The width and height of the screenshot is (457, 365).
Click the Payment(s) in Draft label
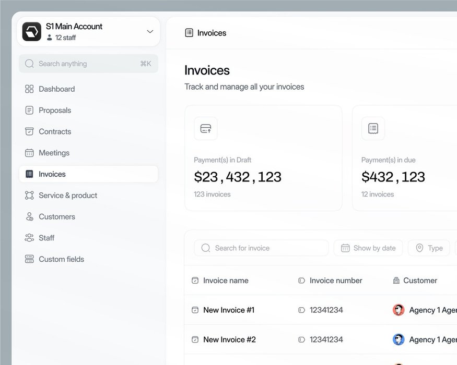[x=222, y=160]
